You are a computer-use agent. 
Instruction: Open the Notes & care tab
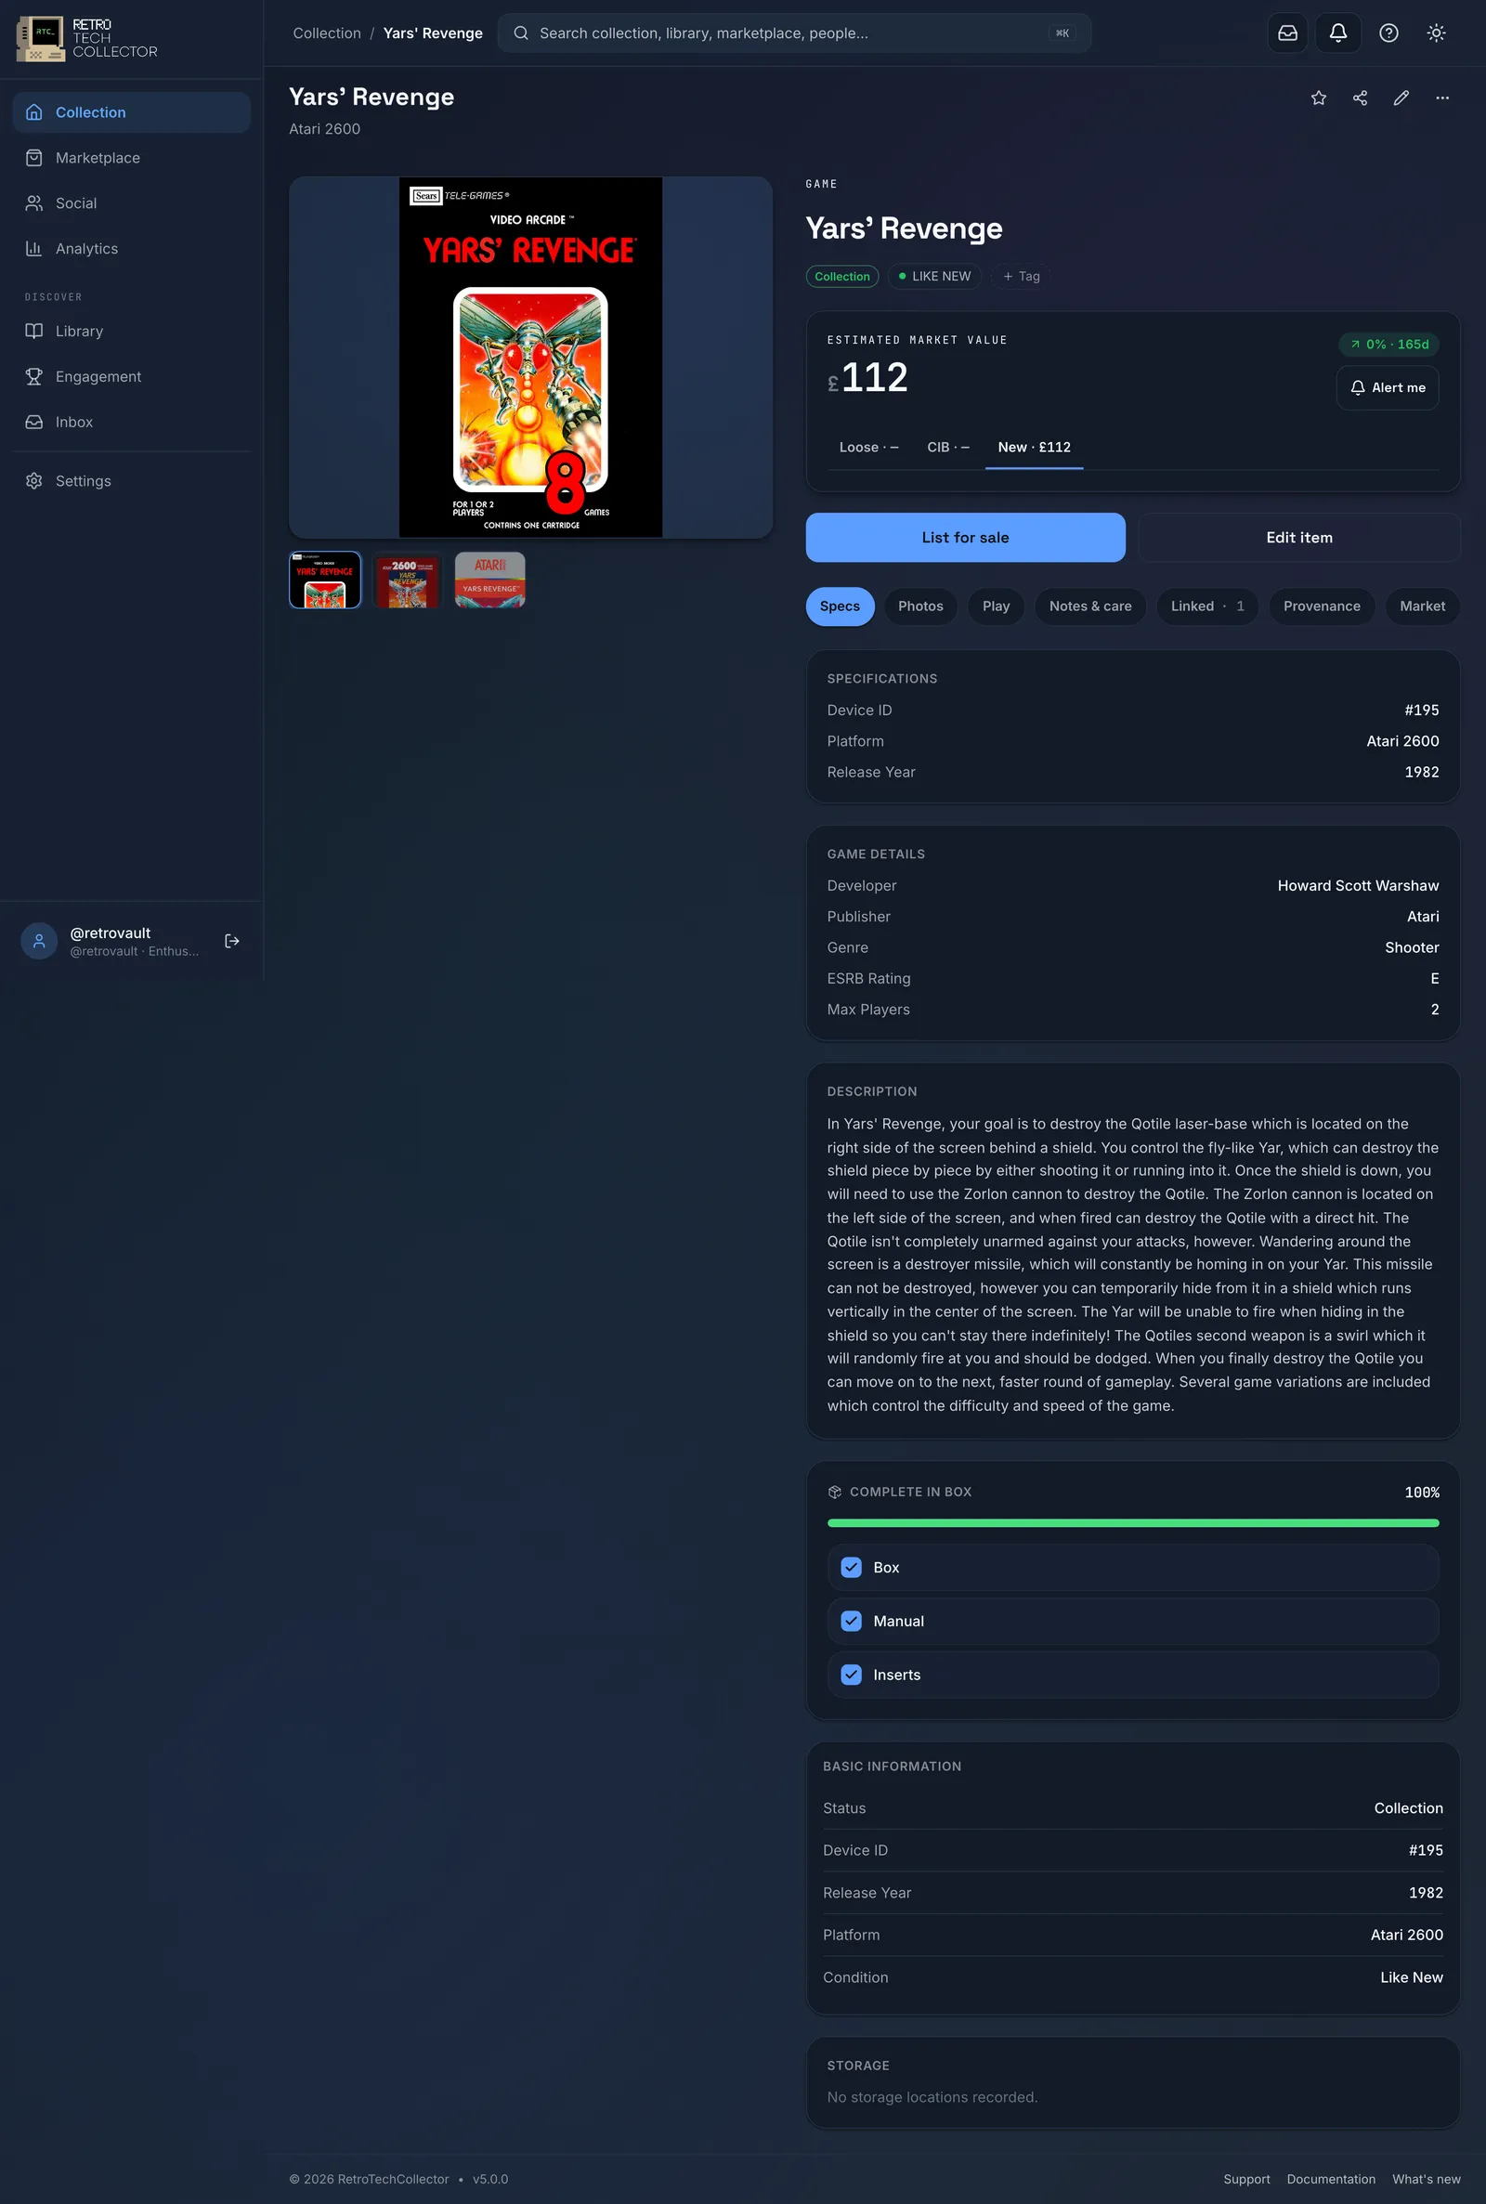coord(1089,606)
